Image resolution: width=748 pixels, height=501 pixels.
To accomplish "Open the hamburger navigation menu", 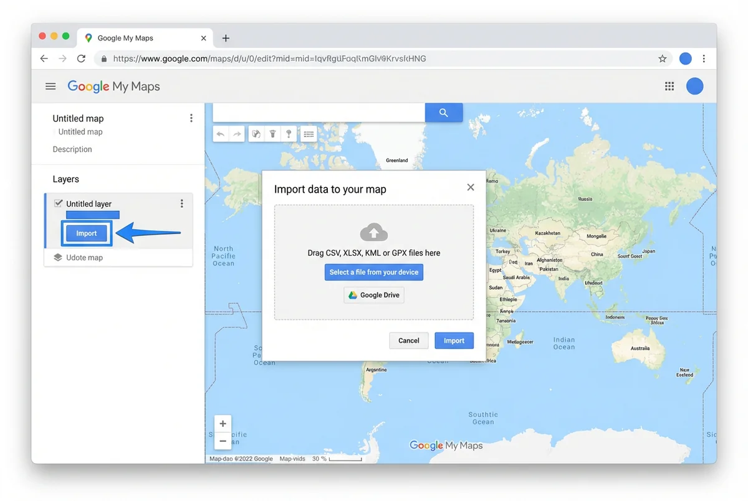I will [x=50, y=86].
